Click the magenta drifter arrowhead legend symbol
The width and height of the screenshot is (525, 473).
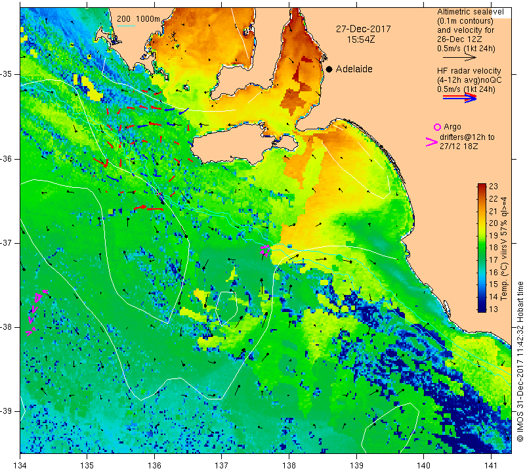click(432, 142)
